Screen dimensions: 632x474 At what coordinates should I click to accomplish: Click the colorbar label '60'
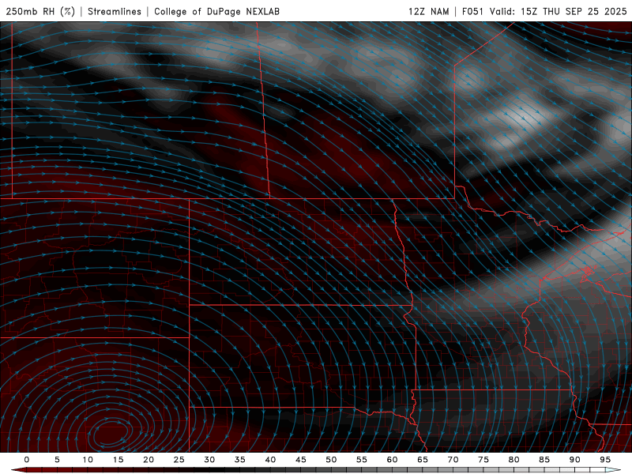pos(392,460)
